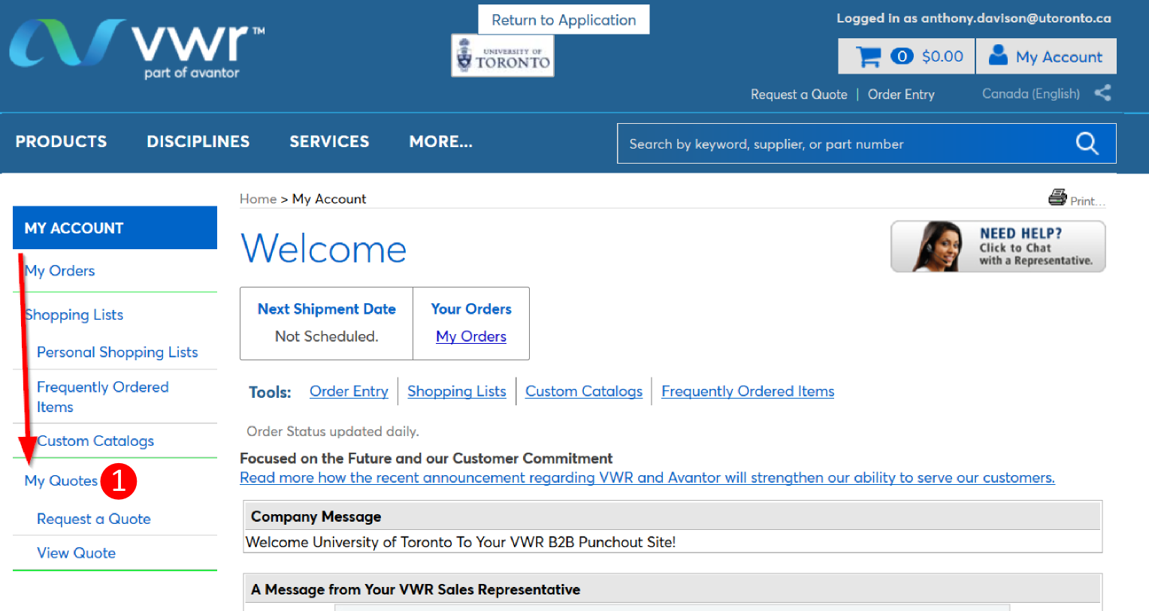
Task: Open the shopping cart icon
Action: click(869, 57)
